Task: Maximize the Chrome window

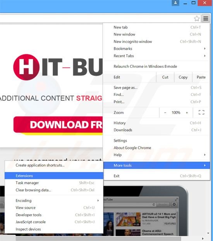Action: tap(194, 3)
